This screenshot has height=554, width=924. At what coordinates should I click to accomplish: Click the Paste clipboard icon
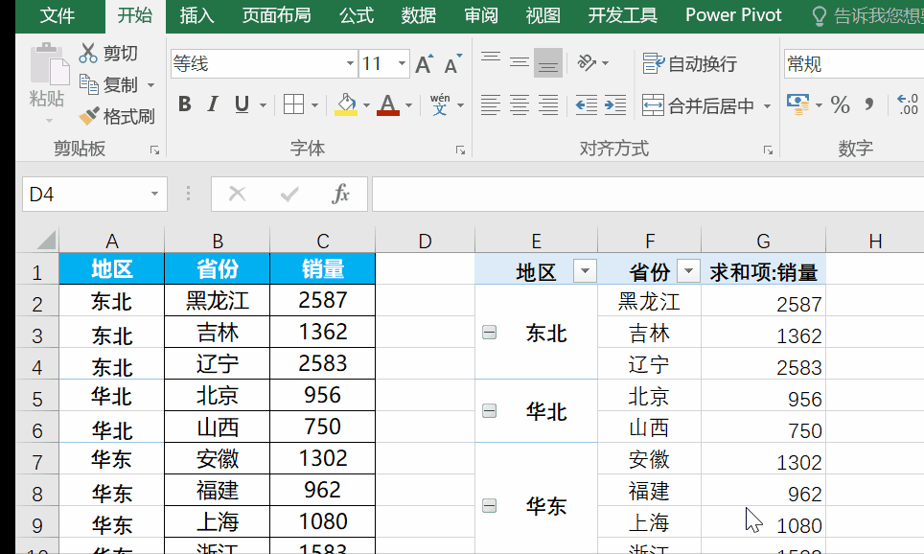48,63
